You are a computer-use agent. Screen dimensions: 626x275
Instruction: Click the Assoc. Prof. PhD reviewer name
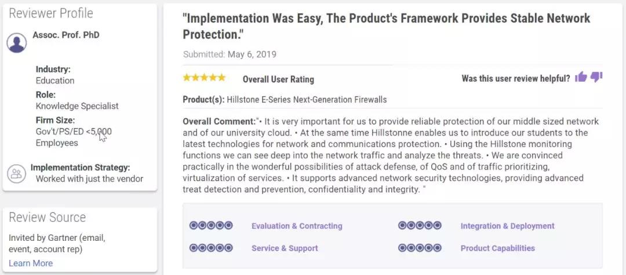66,35
